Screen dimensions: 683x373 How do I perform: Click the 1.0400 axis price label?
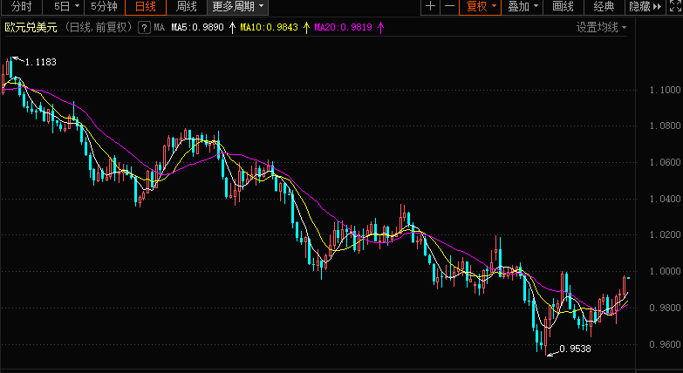(x=665, y=199)
